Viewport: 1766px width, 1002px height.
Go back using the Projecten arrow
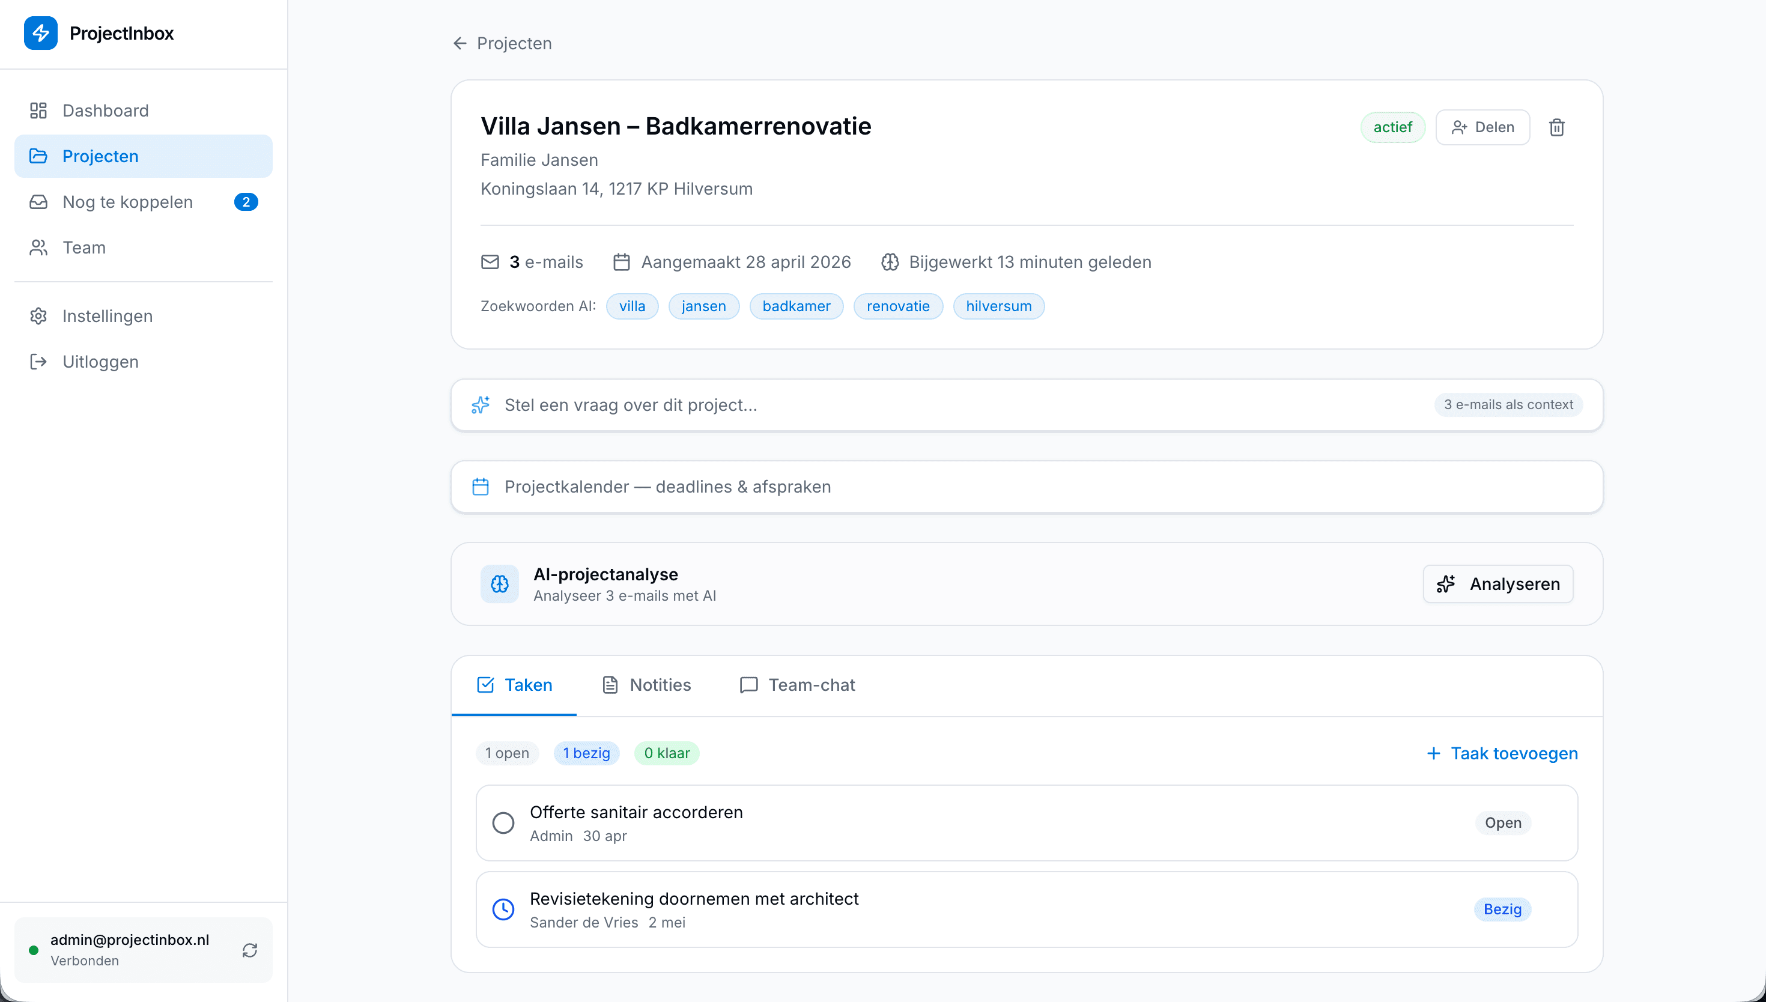point(459,43)
